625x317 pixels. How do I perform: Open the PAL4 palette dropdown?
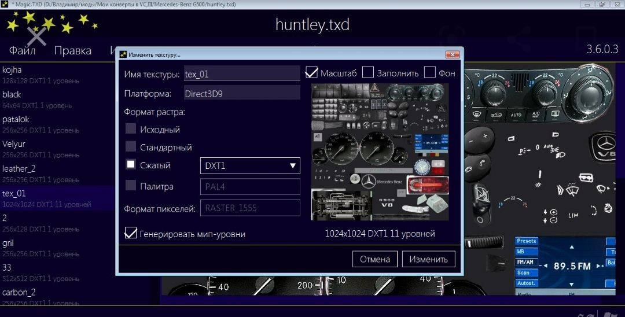coord(249,187)
